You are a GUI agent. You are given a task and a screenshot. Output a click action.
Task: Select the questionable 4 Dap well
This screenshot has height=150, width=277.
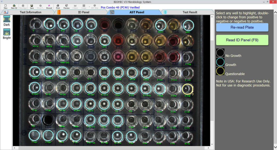coord(187,89)
